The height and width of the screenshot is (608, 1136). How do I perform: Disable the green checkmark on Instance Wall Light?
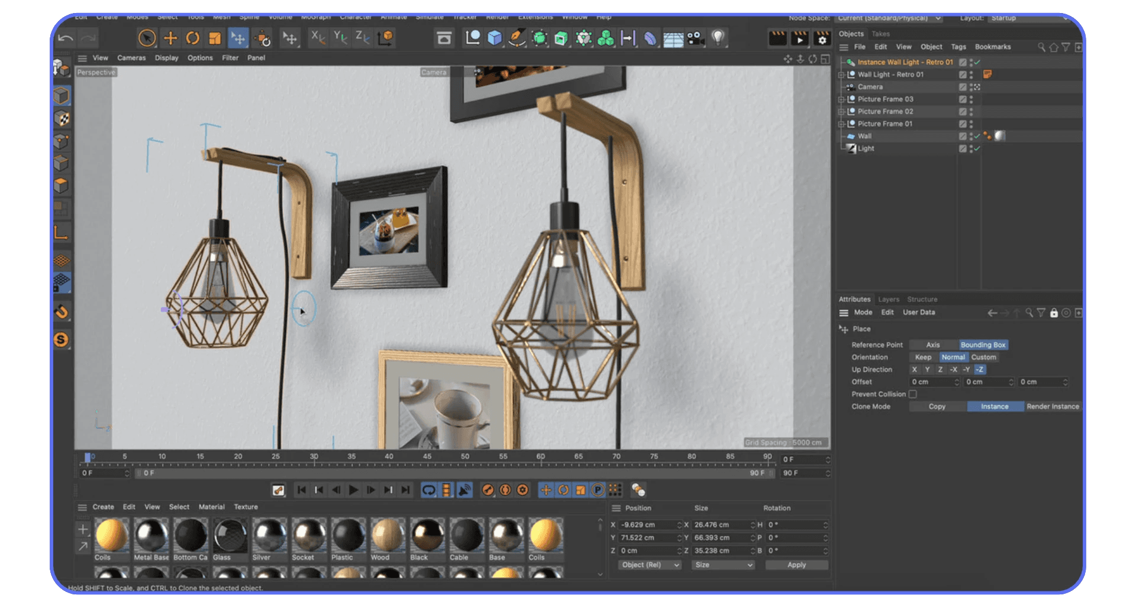point(977,61)
